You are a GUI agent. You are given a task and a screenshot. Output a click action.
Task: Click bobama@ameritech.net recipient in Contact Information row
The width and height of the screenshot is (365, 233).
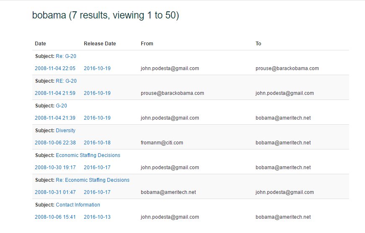(x=283, y=217)
